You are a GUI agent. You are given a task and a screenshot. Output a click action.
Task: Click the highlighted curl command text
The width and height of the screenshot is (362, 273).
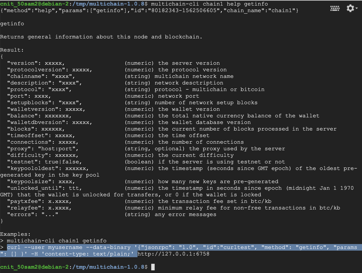click(x=181, y=251)
